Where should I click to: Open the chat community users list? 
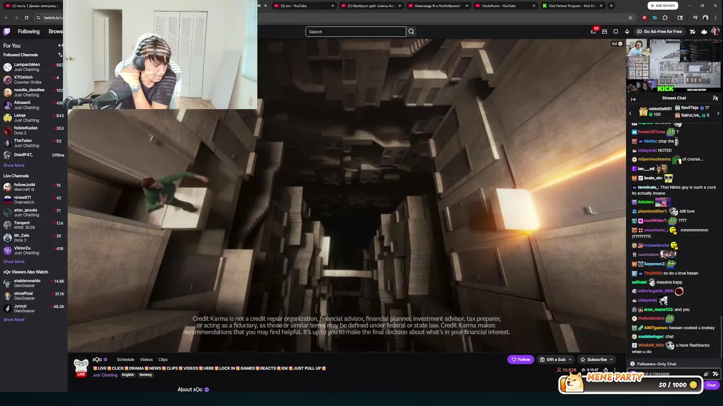[715, 98]
